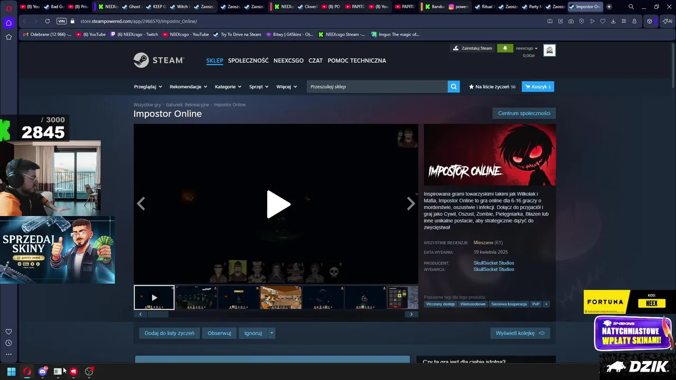The height and width of the screenshot is (380, 676).
Task: Open a new browser tab with plus
Action: pyautogui.click(x=609, y=7)
